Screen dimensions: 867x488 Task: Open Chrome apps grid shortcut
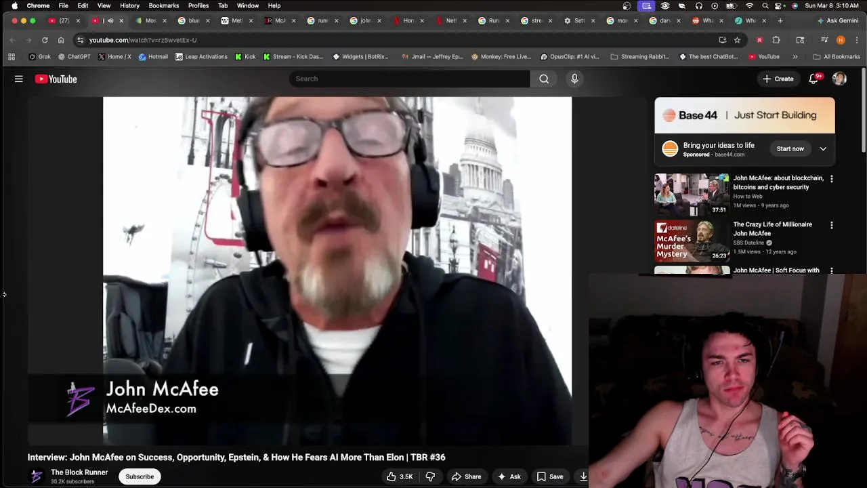click(x=12, y=57)
